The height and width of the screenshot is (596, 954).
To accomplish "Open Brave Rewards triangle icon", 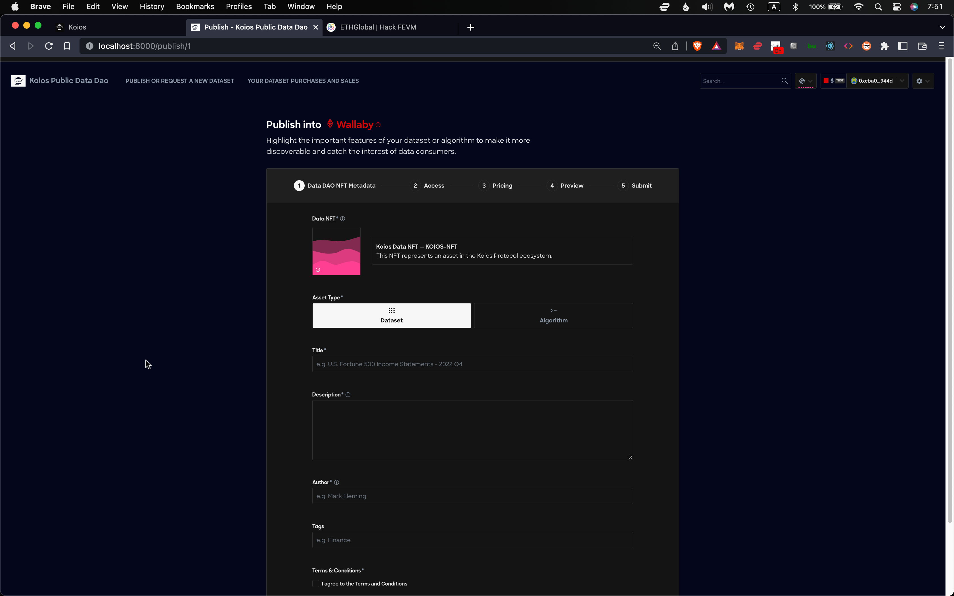I will [x=716, y=46].
